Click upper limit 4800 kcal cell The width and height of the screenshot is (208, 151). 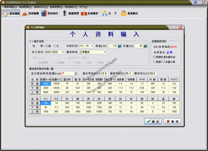coord(46,92)
